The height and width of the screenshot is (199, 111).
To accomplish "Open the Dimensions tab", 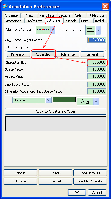I will [x=14, y=21].
